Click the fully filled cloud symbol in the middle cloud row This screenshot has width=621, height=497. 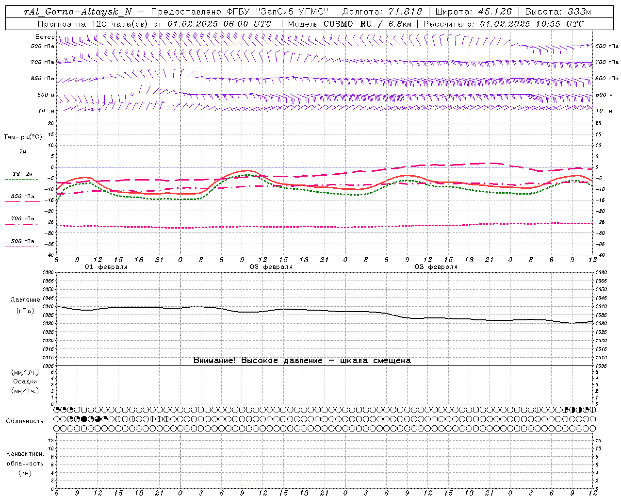84,419
